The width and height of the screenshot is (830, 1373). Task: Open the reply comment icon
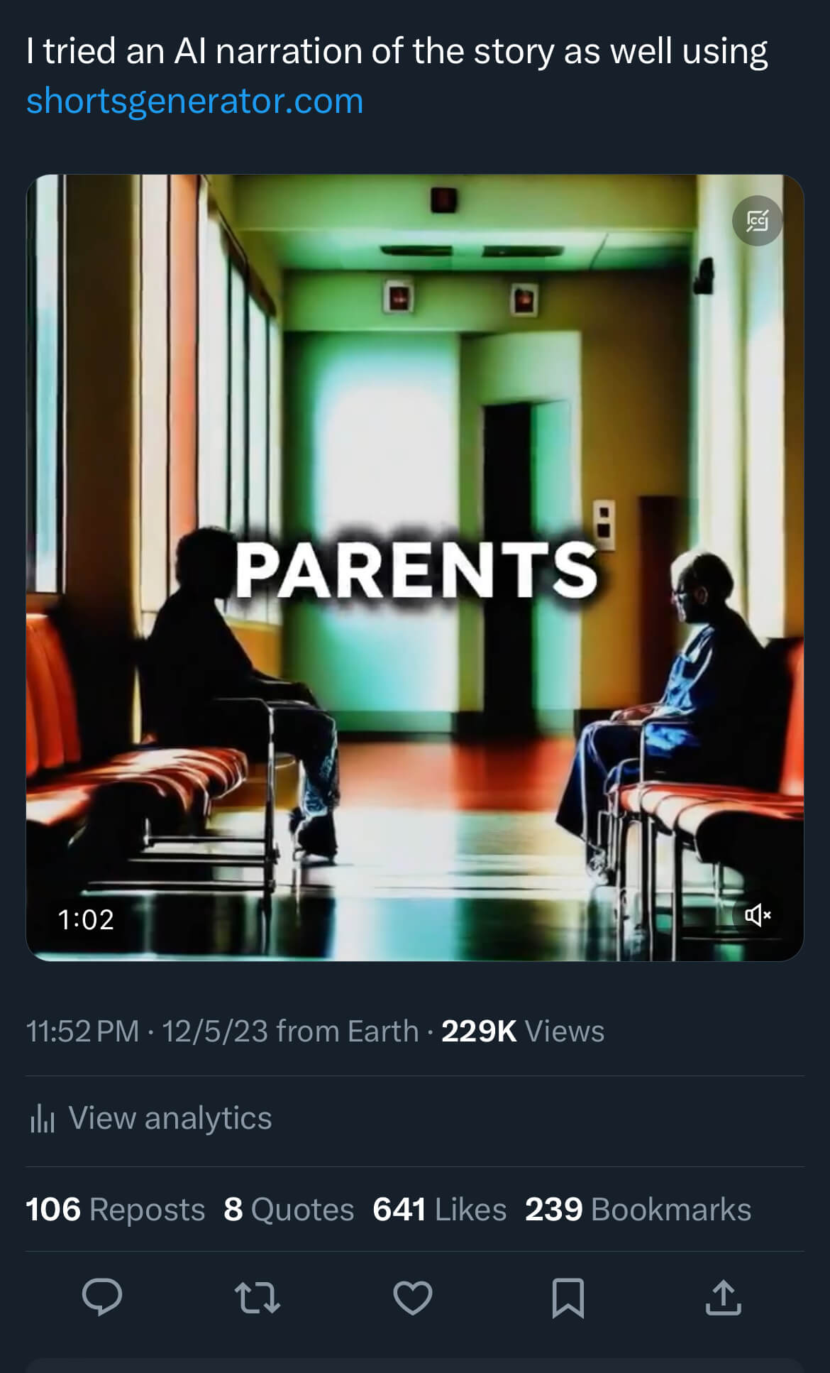(x=102, y=1297)
